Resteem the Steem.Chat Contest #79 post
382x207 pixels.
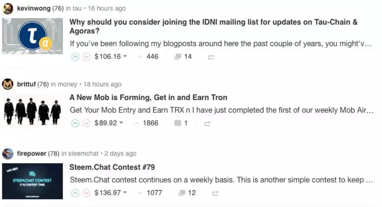[215, 193]
